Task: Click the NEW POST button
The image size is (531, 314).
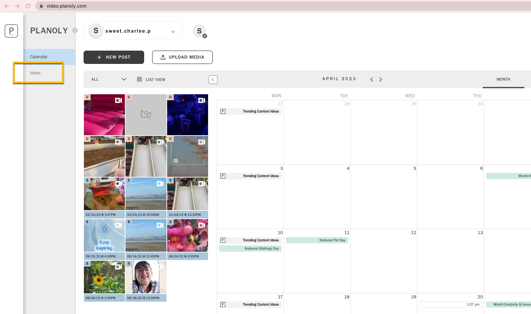Action: pos(114,57)
